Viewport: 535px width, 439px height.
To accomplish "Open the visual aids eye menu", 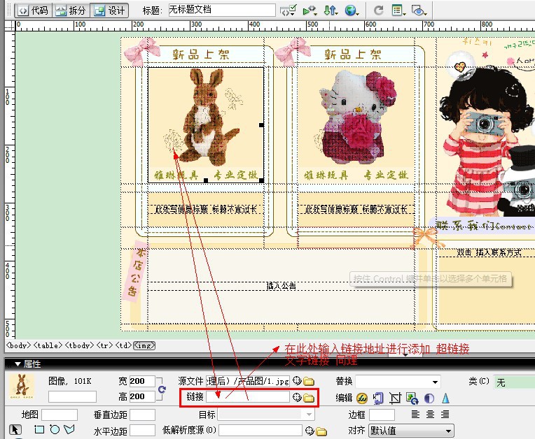I will click(419, 10).
